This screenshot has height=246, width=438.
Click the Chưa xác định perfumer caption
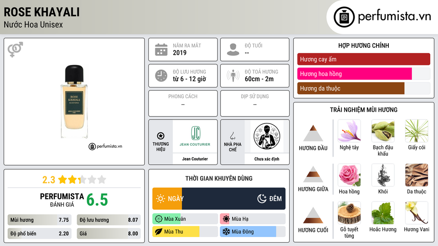pos(267,159)
